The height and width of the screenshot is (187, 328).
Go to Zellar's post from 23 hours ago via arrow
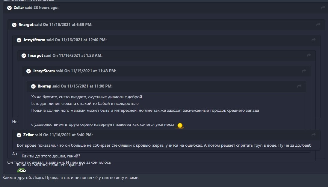coord(323,8)
